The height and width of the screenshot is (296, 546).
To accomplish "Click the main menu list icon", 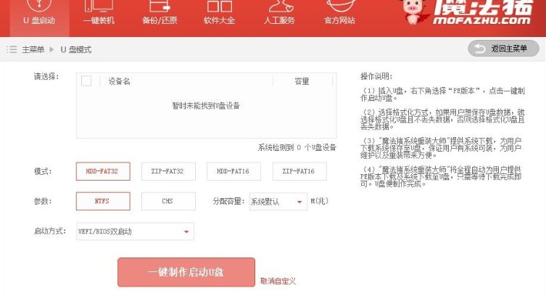I will [x=12, y=49].
